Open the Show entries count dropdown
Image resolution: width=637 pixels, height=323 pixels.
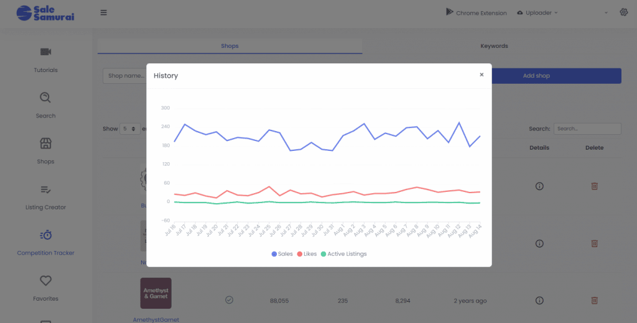[130, 129]
